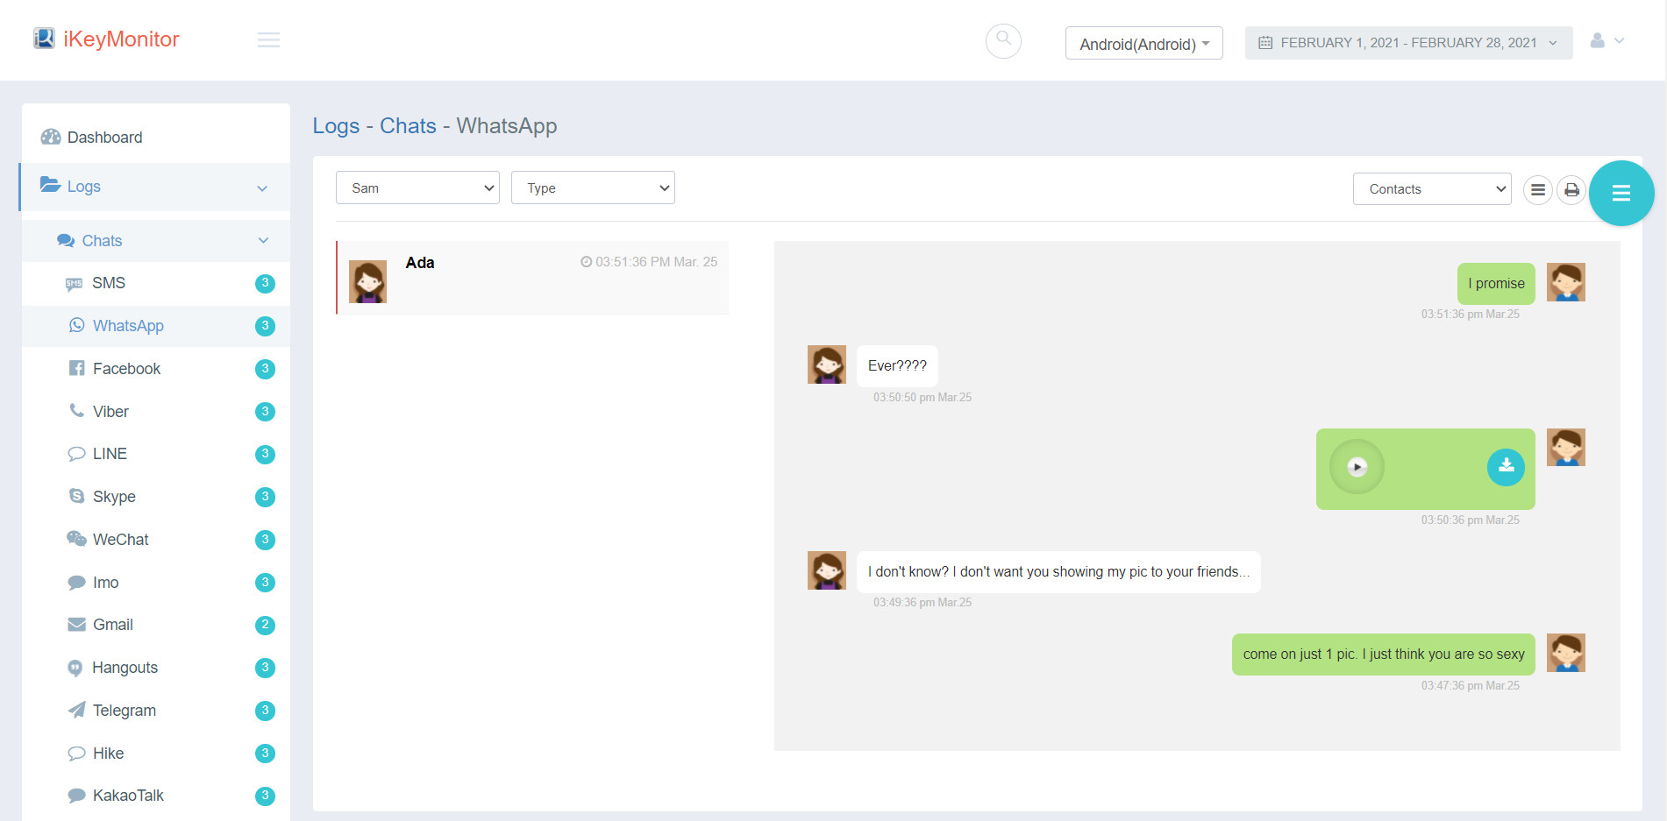Go to the Dashboard page
Screen dimensions: 1667x821
104,138
